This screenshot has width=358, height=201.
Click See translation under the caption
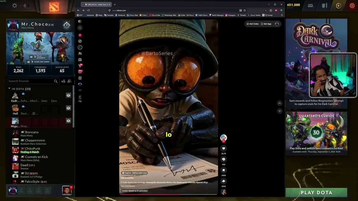pyautogui.click(x=128, y=186)
